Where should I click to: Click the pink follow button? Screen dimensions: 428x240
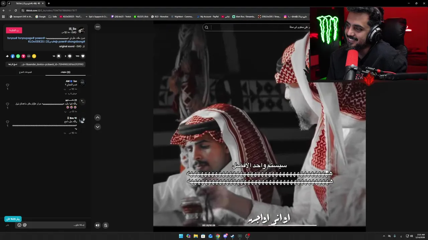coord(14,30)
